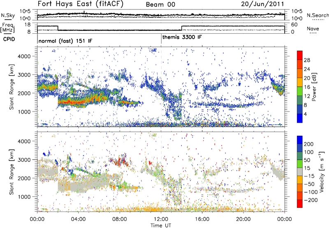Viewport: 329px width, 228px height.
Task: Click the right 10^0 noise axis tick
Action: 297,19
